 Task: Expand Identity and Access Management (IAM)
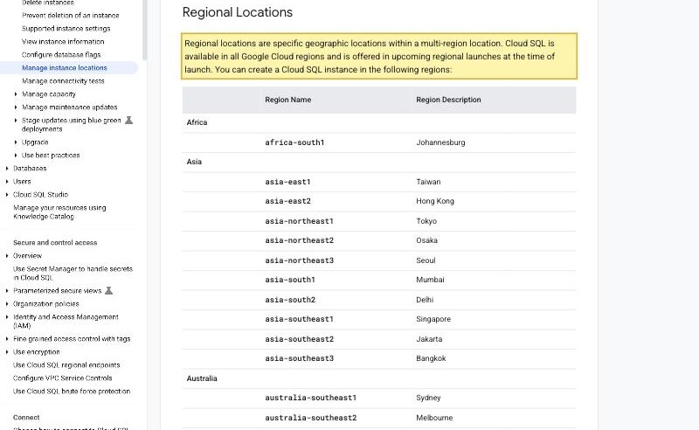click(7, 317)
